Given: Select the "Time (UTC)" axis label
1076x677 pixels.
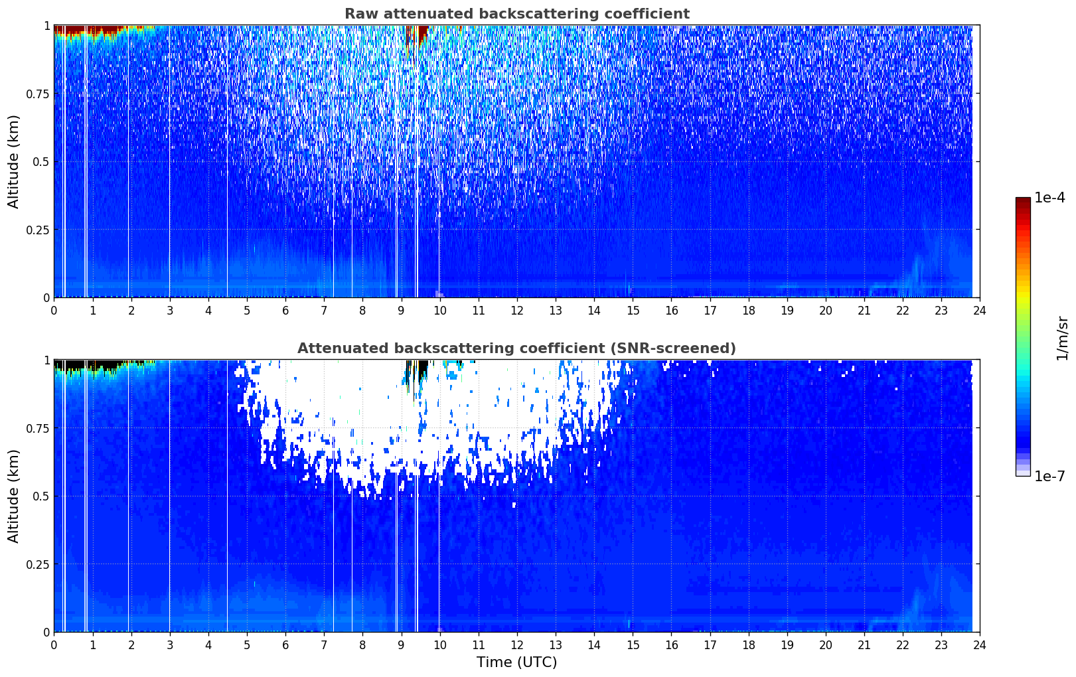Looking at the screenshot, I should click(x=516, y=662).
